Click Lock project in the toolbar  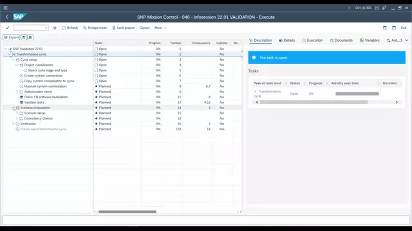pos(123,28)
